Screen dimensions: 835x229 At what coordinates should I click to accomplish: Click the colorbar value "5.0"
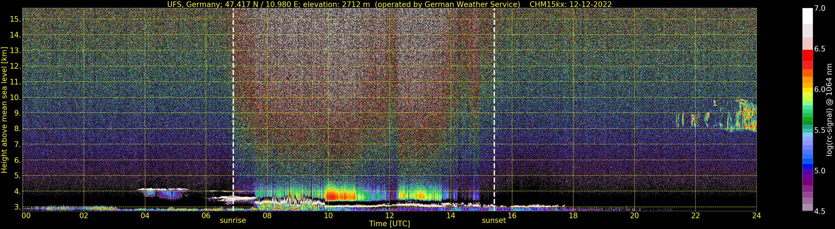[x=819, y=171]
